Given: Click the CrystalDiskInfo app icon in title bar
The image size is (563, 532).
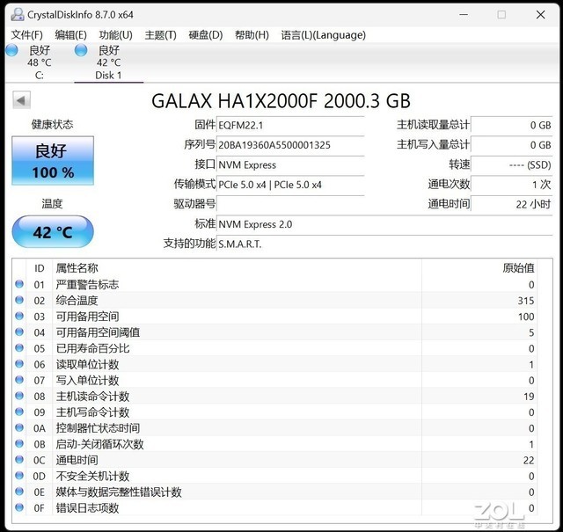Looking at the screenshot, I should click(13, 14).
